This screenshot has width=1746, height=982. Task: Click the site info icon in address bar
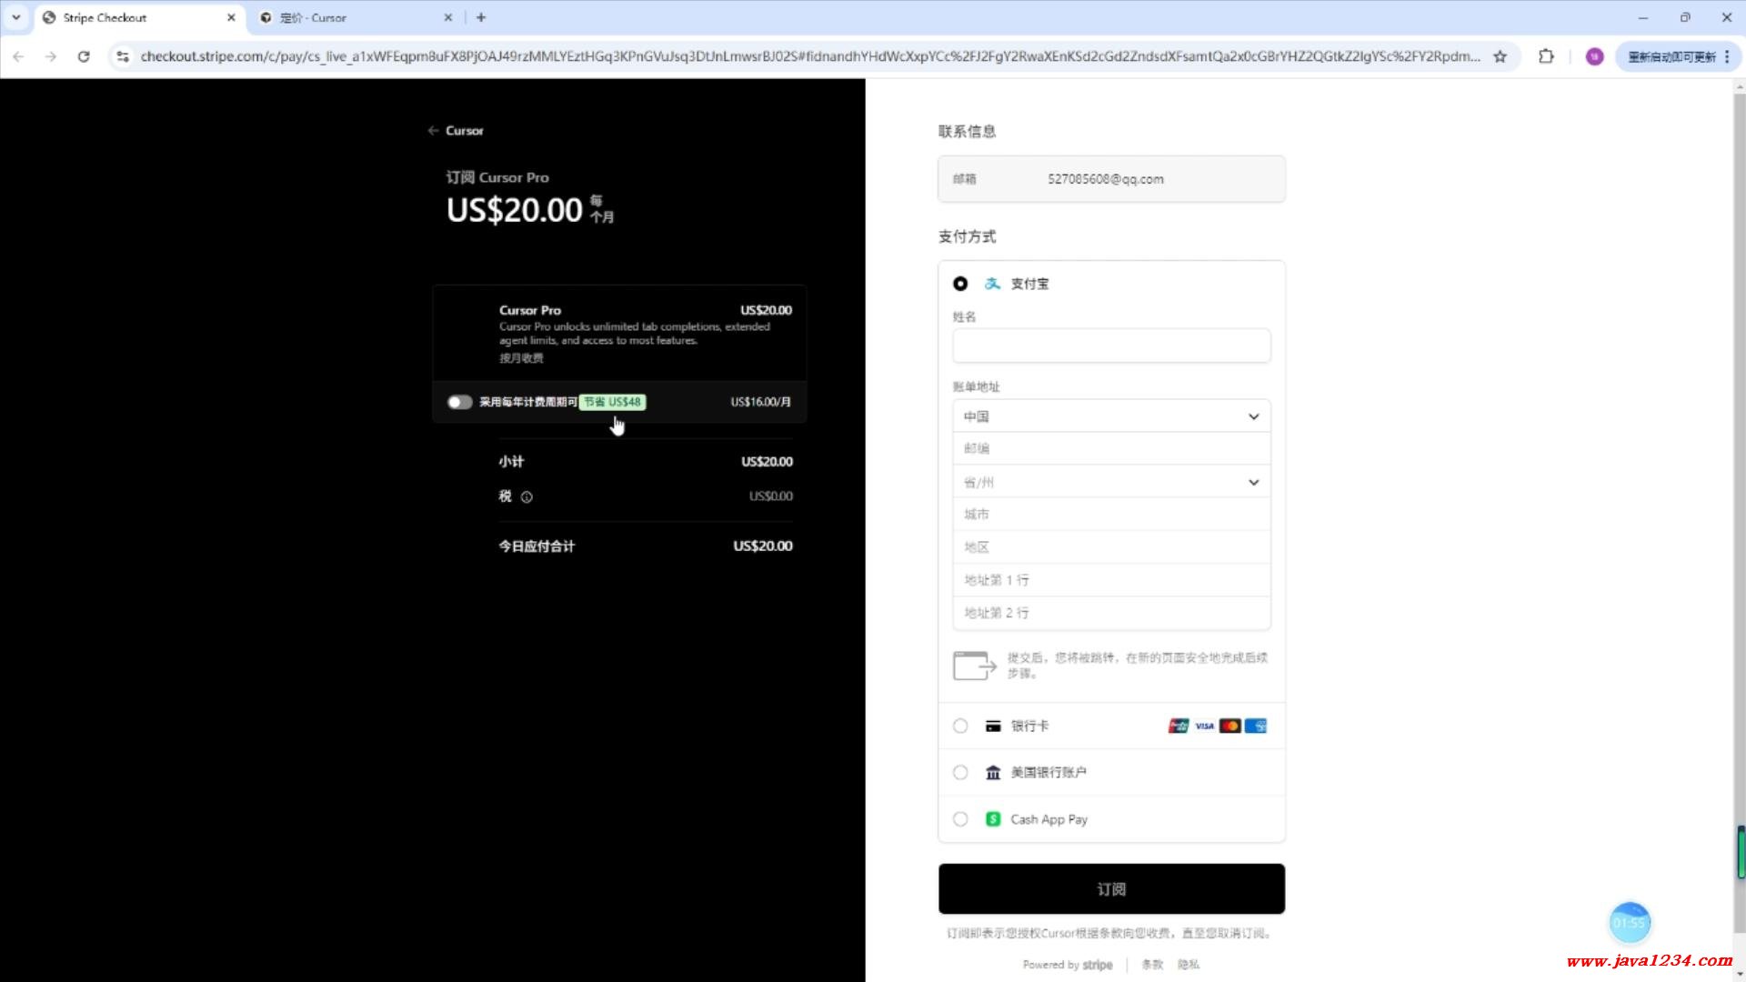click(123, 56)
